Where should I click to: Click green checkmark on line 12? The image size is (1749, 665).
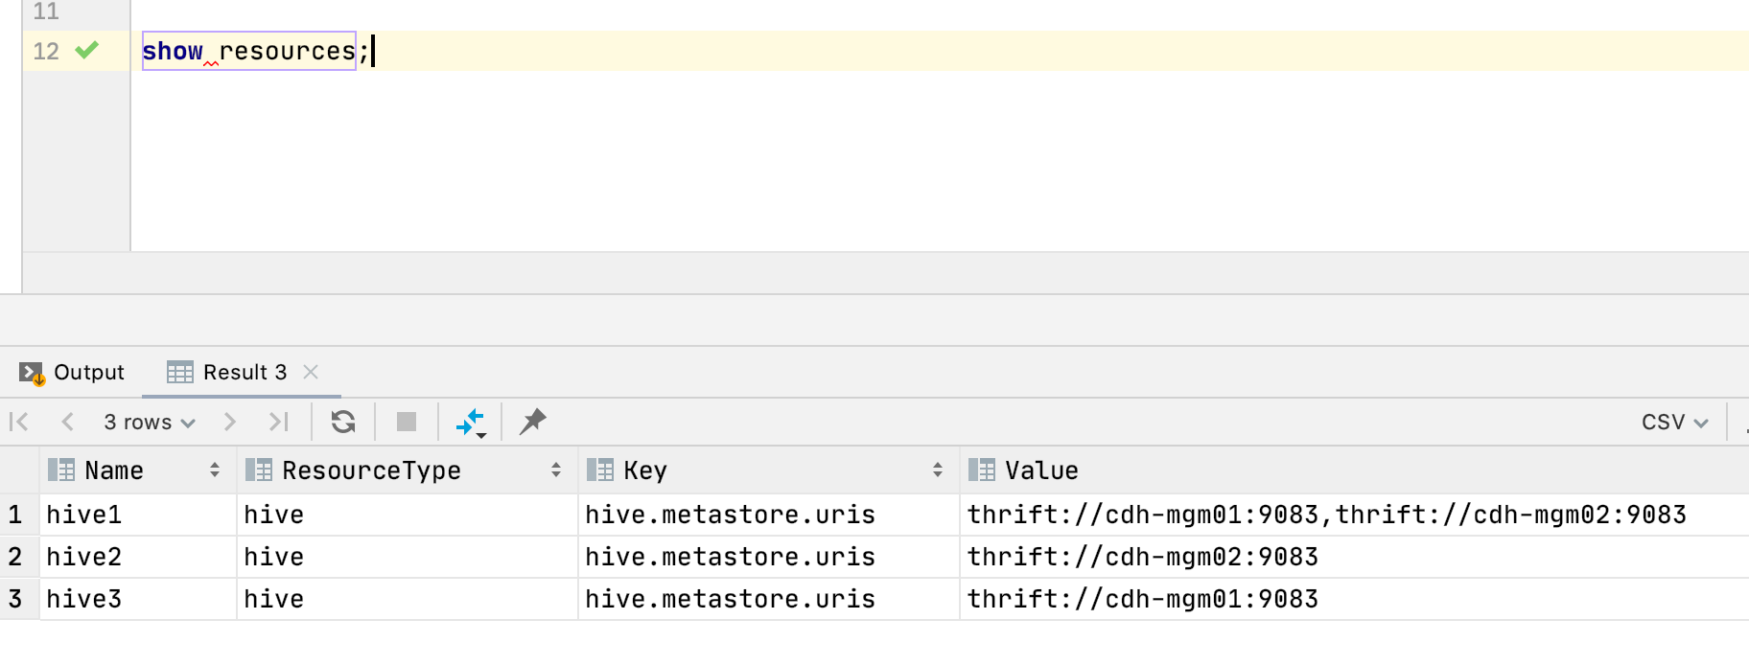pyautogui.click(x=87, y=50)
